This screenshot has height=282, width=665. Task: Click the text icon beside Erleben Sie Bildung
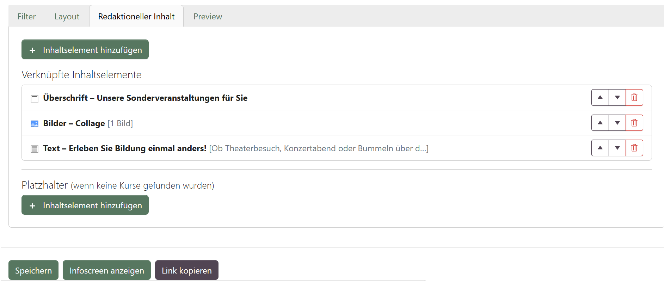(35, 149)
